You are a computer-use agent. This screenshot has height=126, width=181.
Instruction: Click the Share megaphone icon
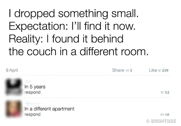[x=127, y=70]
